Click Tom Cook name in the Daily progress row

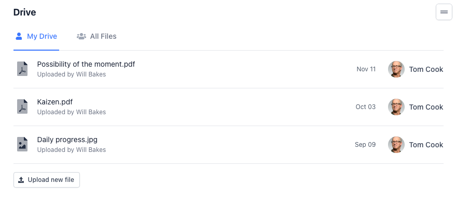click(426, 145)
